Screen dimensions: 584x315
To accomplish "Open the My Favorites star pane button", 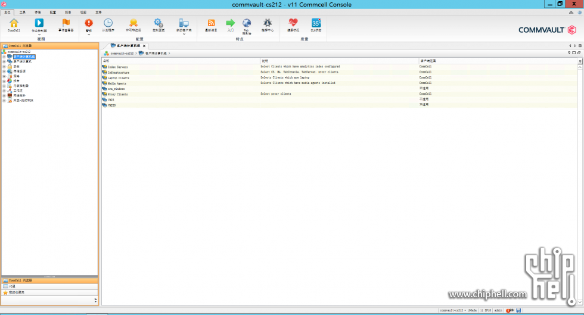I will coord(49,292).
